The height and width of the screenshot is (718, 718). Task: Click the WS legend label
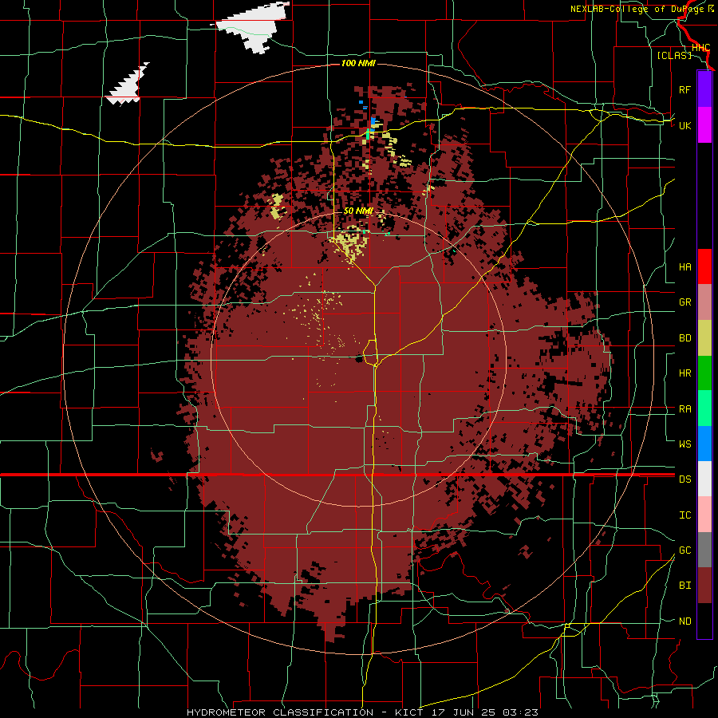click(x=684, y=444)
